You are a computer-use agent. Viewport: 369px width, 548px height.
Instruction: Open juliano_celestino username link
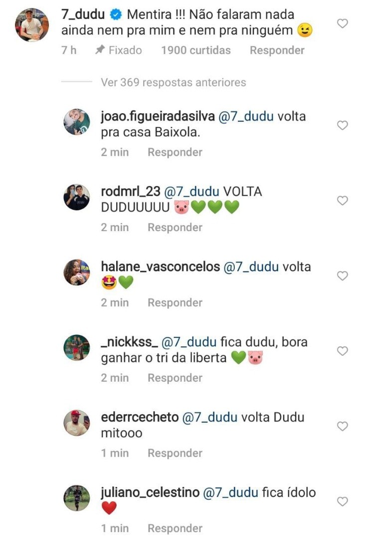[x=150, y=493]
